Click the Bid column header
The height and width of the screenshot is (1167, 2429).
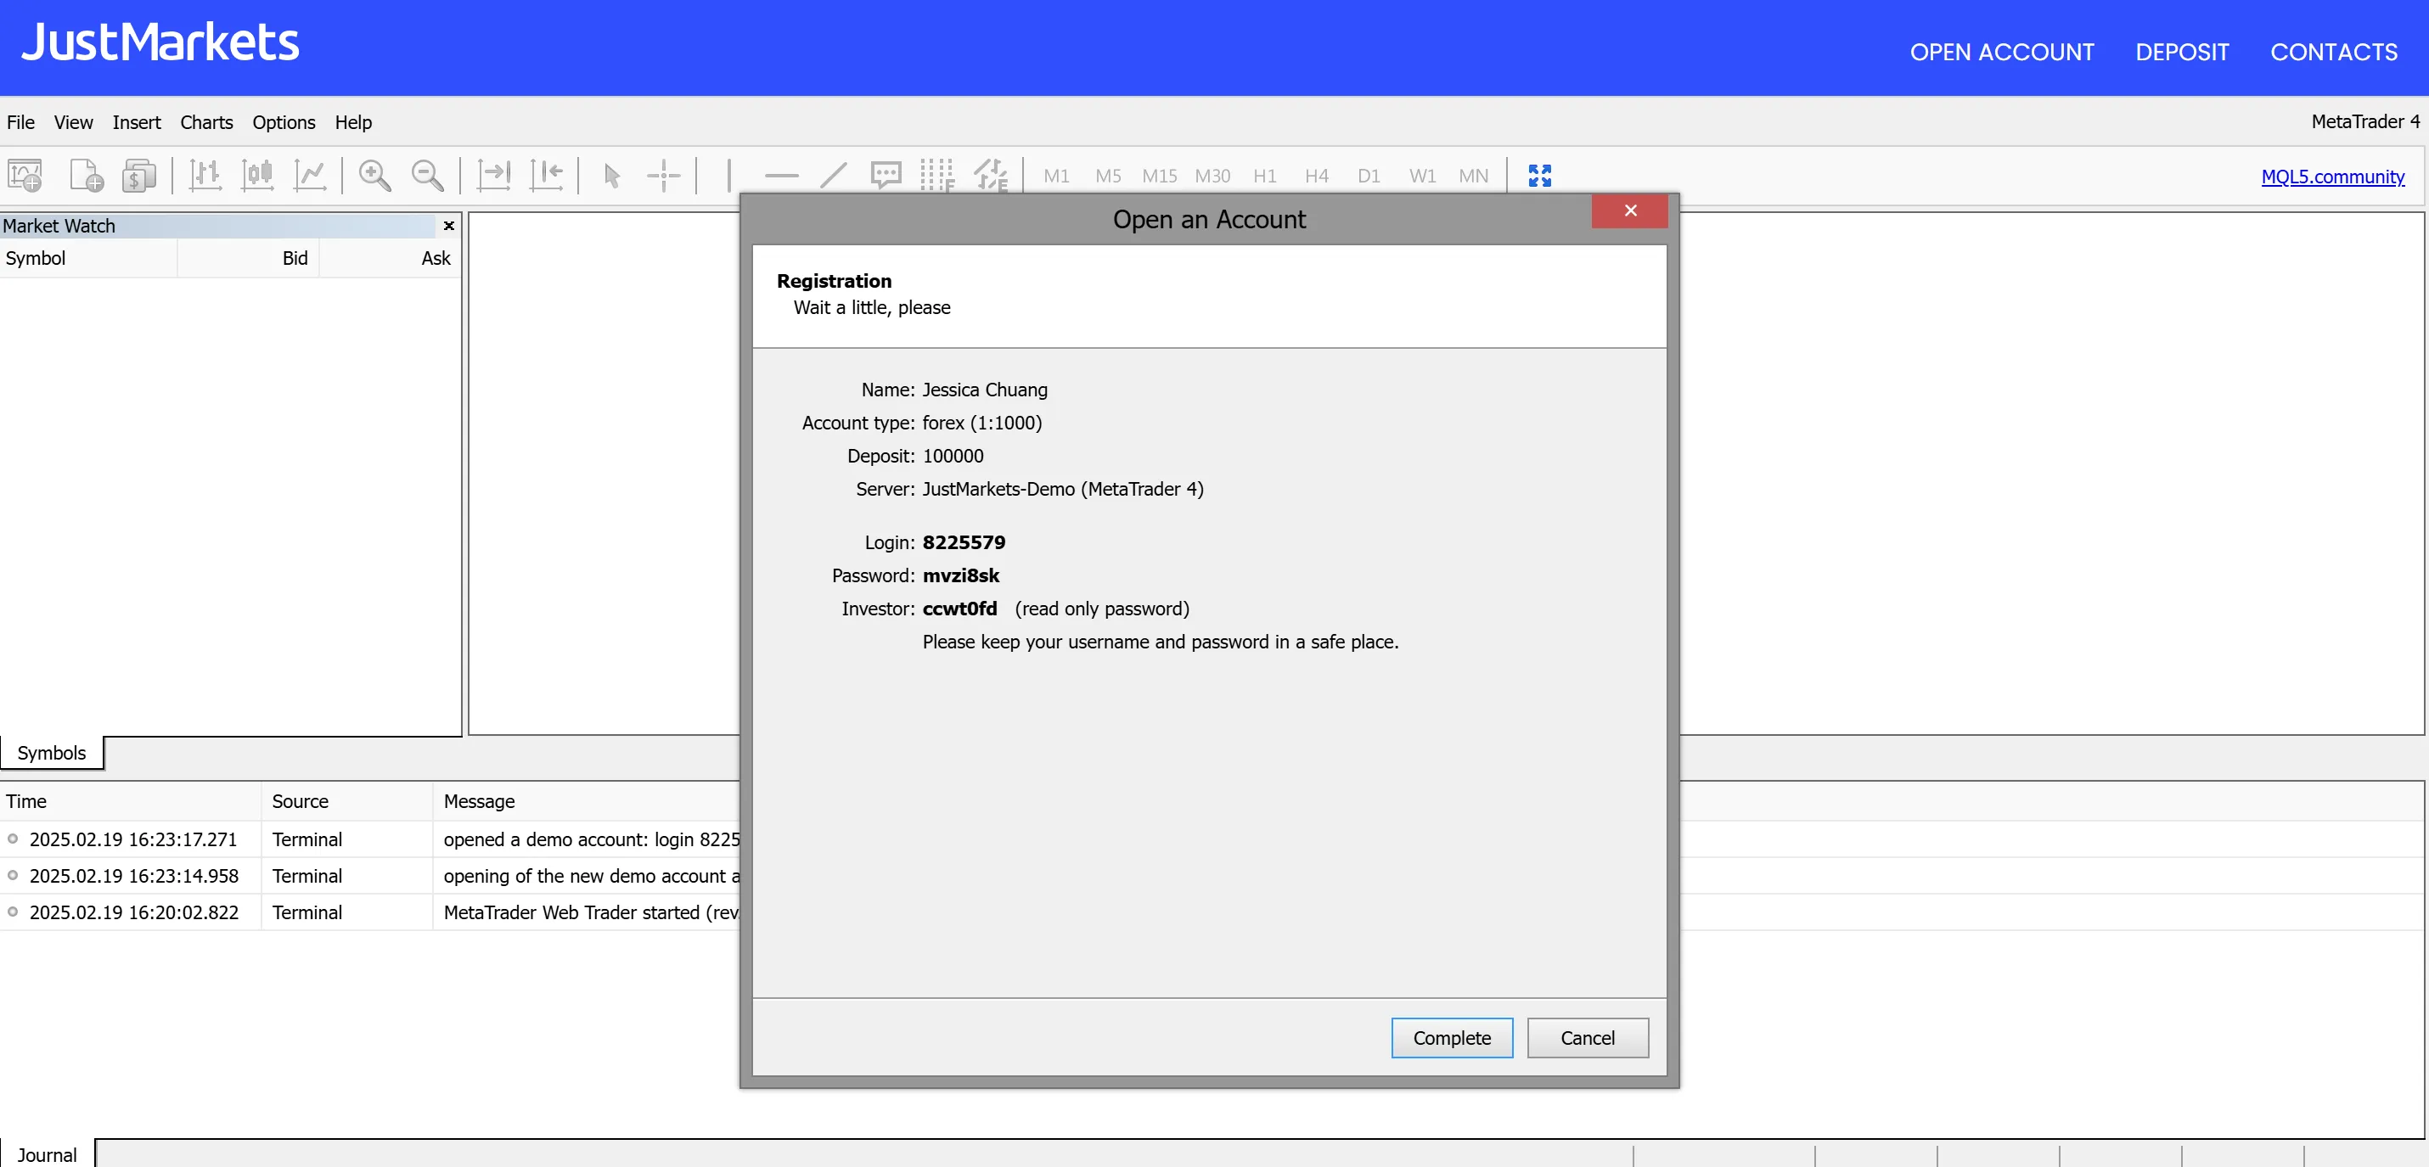coord(249,258)
